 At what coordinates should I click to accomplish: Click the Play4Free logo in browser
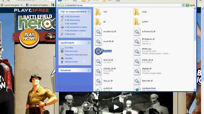(x=31, y=10)
